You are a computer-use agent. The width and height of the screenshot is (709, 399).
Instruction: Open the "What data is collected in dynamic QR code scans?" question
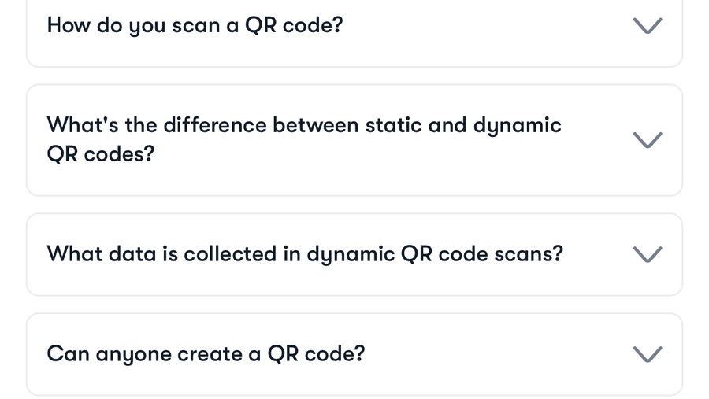(305, 254)
